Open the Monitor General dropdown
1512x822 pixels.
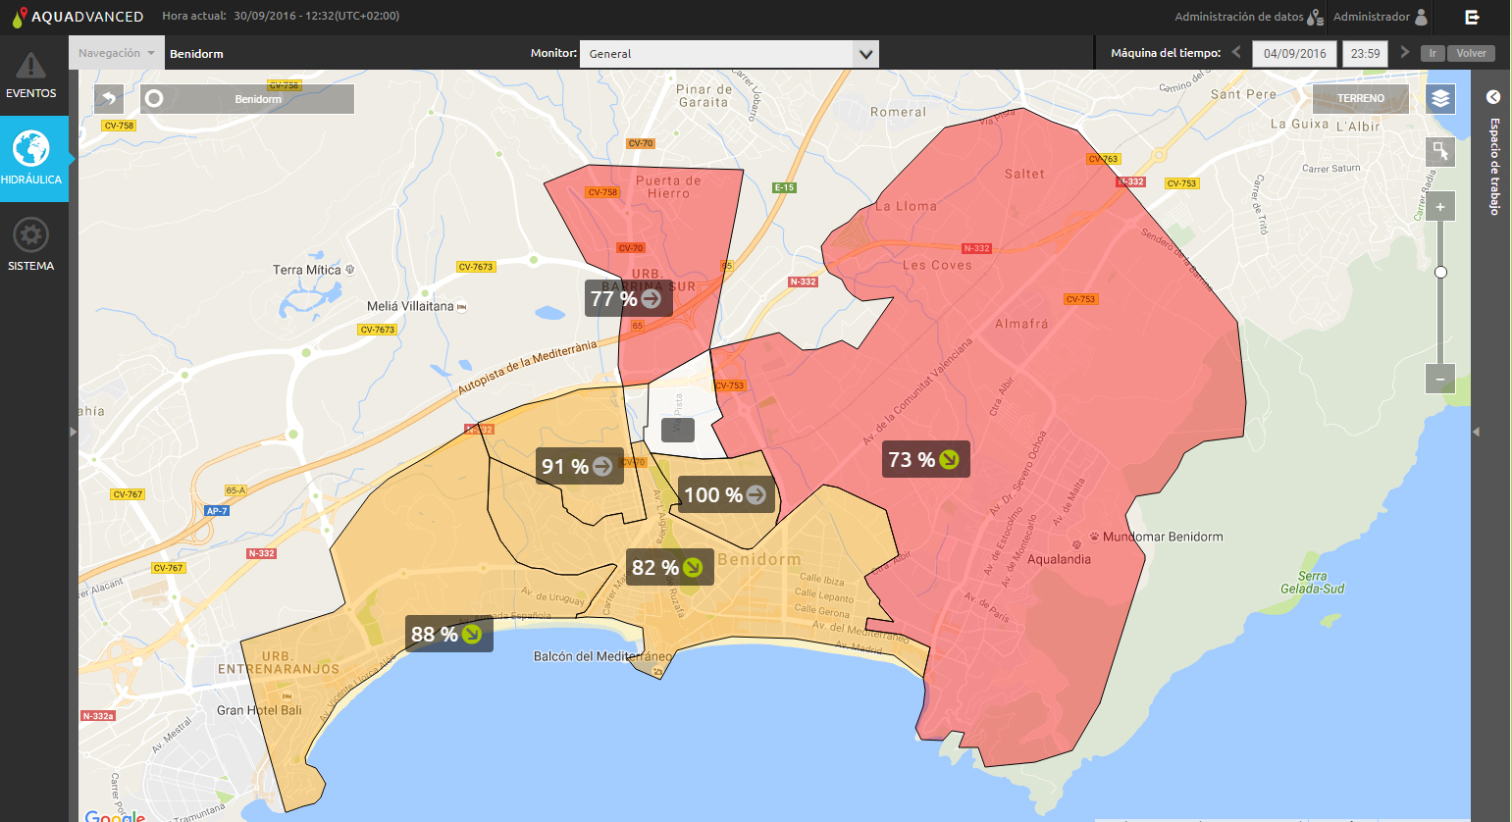point(728,54)
